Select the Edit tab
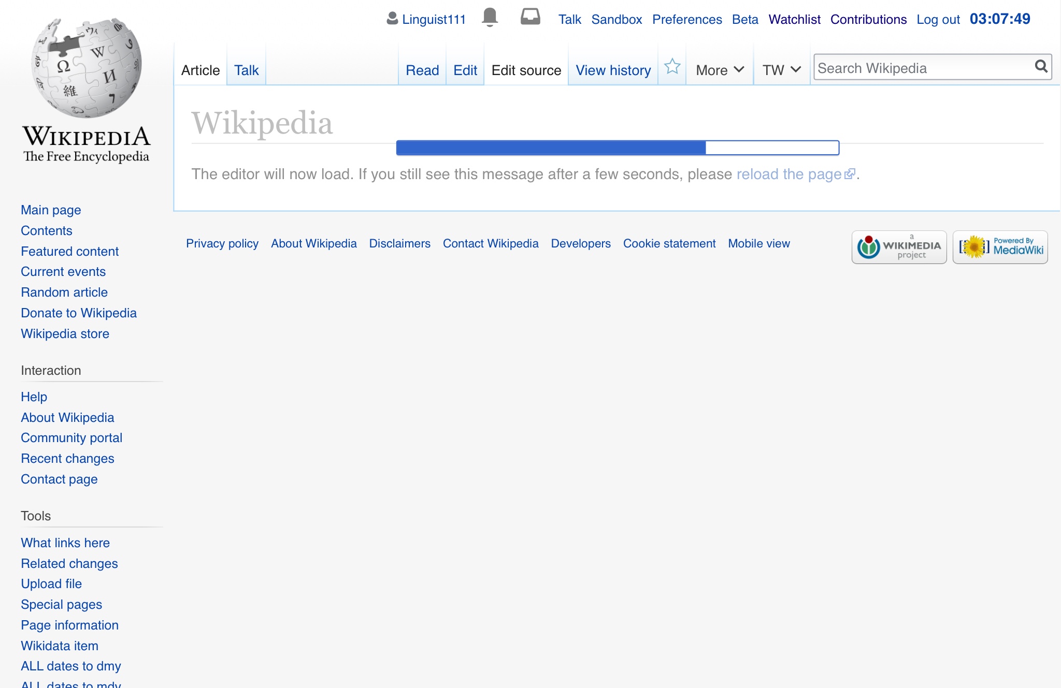The height and width of the screenshot is (688, 1061). (465, 70)
